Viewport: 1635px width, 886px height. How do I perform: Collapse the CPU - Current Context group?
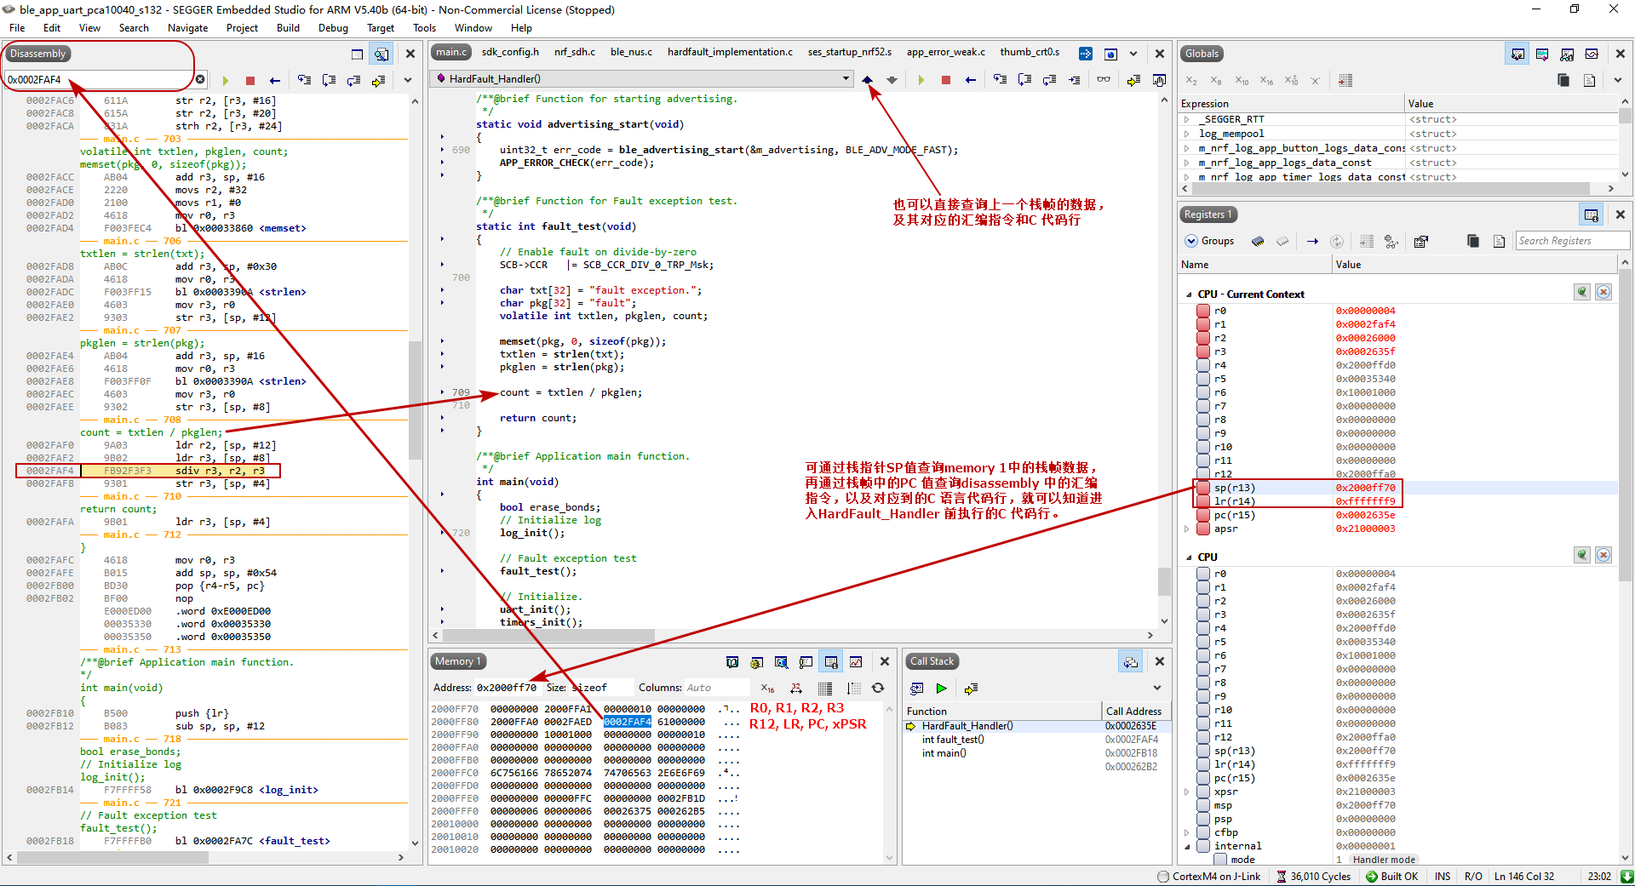[1187, 294]
